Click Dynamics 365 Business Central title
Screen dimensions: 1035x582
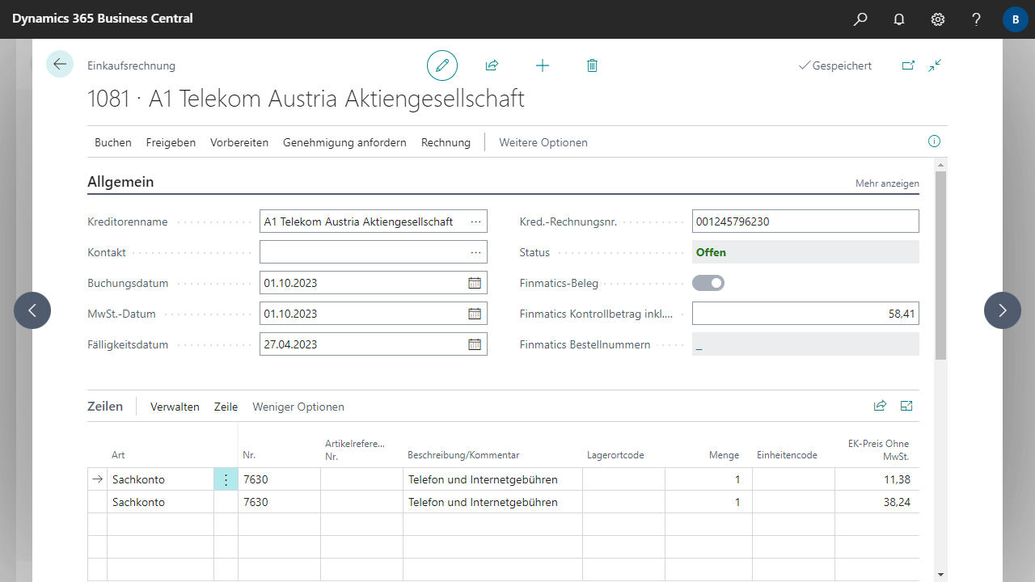(x=103, y=18)
